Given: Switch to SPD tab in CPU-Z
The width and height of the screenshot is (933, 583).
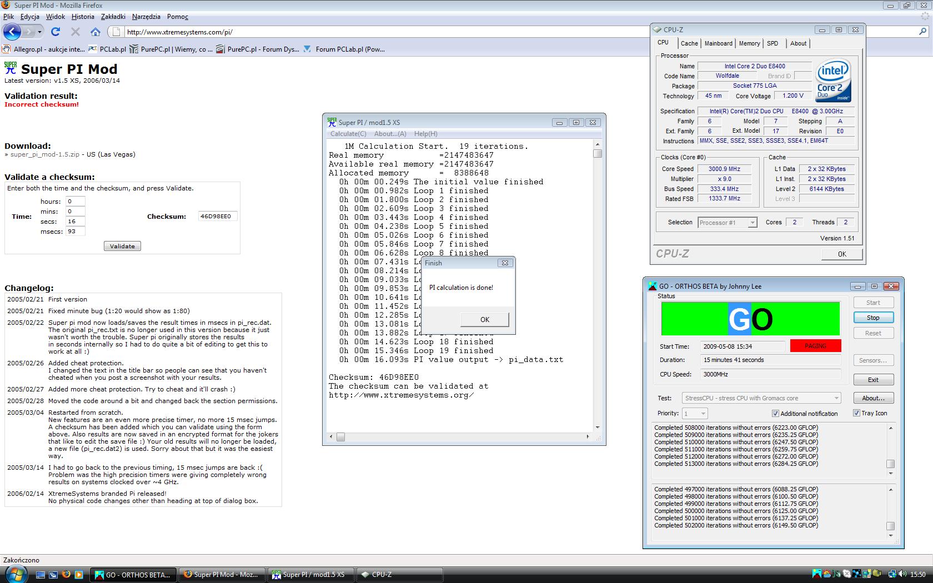Looking at the screenshot, I should click(x=773, y=43).
